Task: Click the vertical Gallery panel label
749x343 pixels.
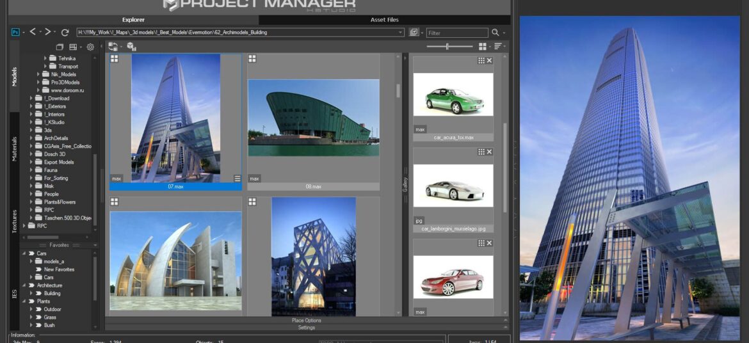Action: coord(406,184)
